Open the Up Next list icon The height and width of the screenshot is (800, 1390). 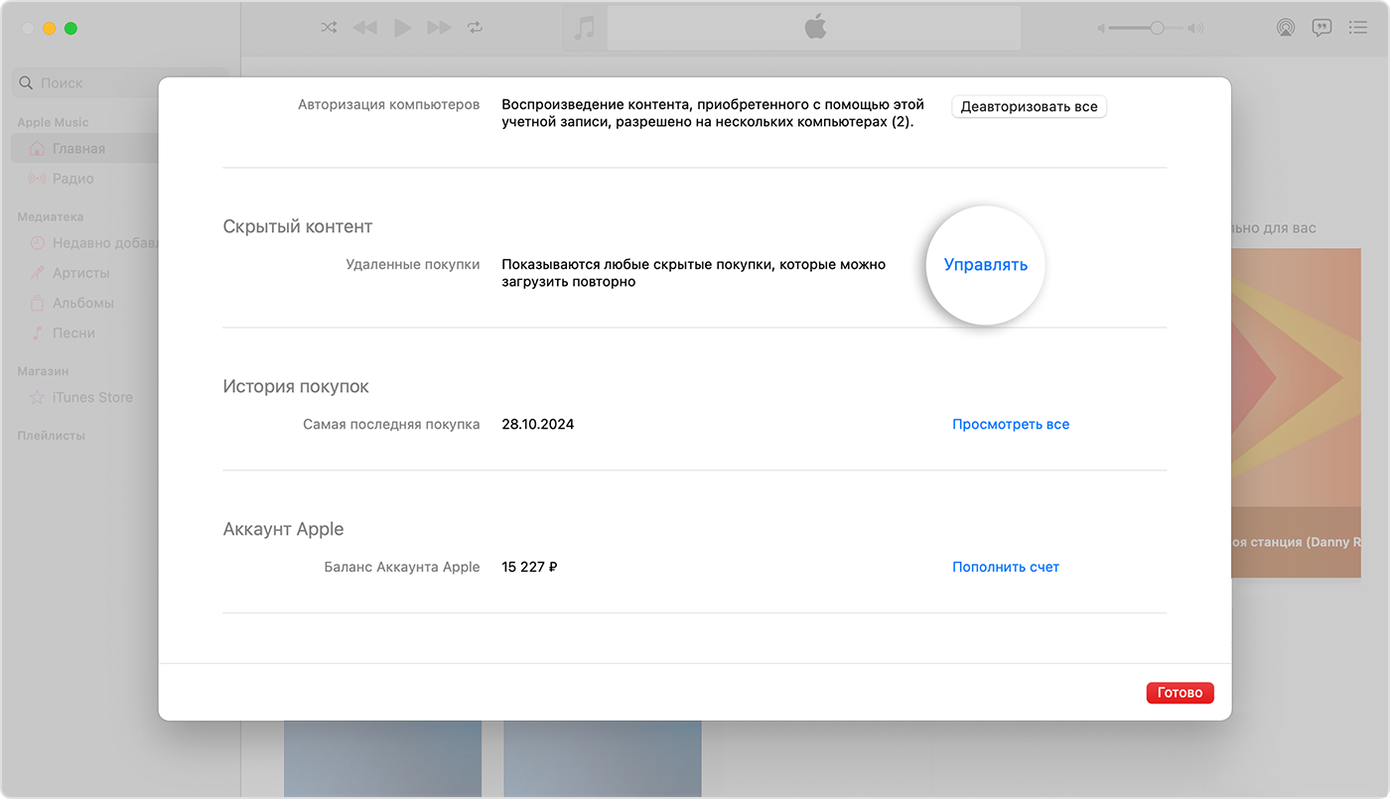(1358, 28)
